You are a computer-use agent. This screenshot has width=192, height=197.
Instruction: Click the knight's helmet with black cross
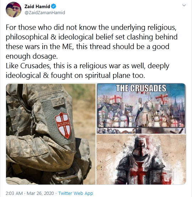click(x=140, y=145)
